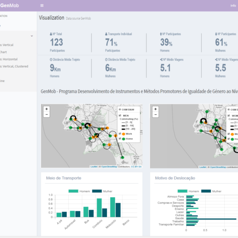Select the 'ine' sidebar item
This screenshot has width=238, height=238.
click(2, 81)
